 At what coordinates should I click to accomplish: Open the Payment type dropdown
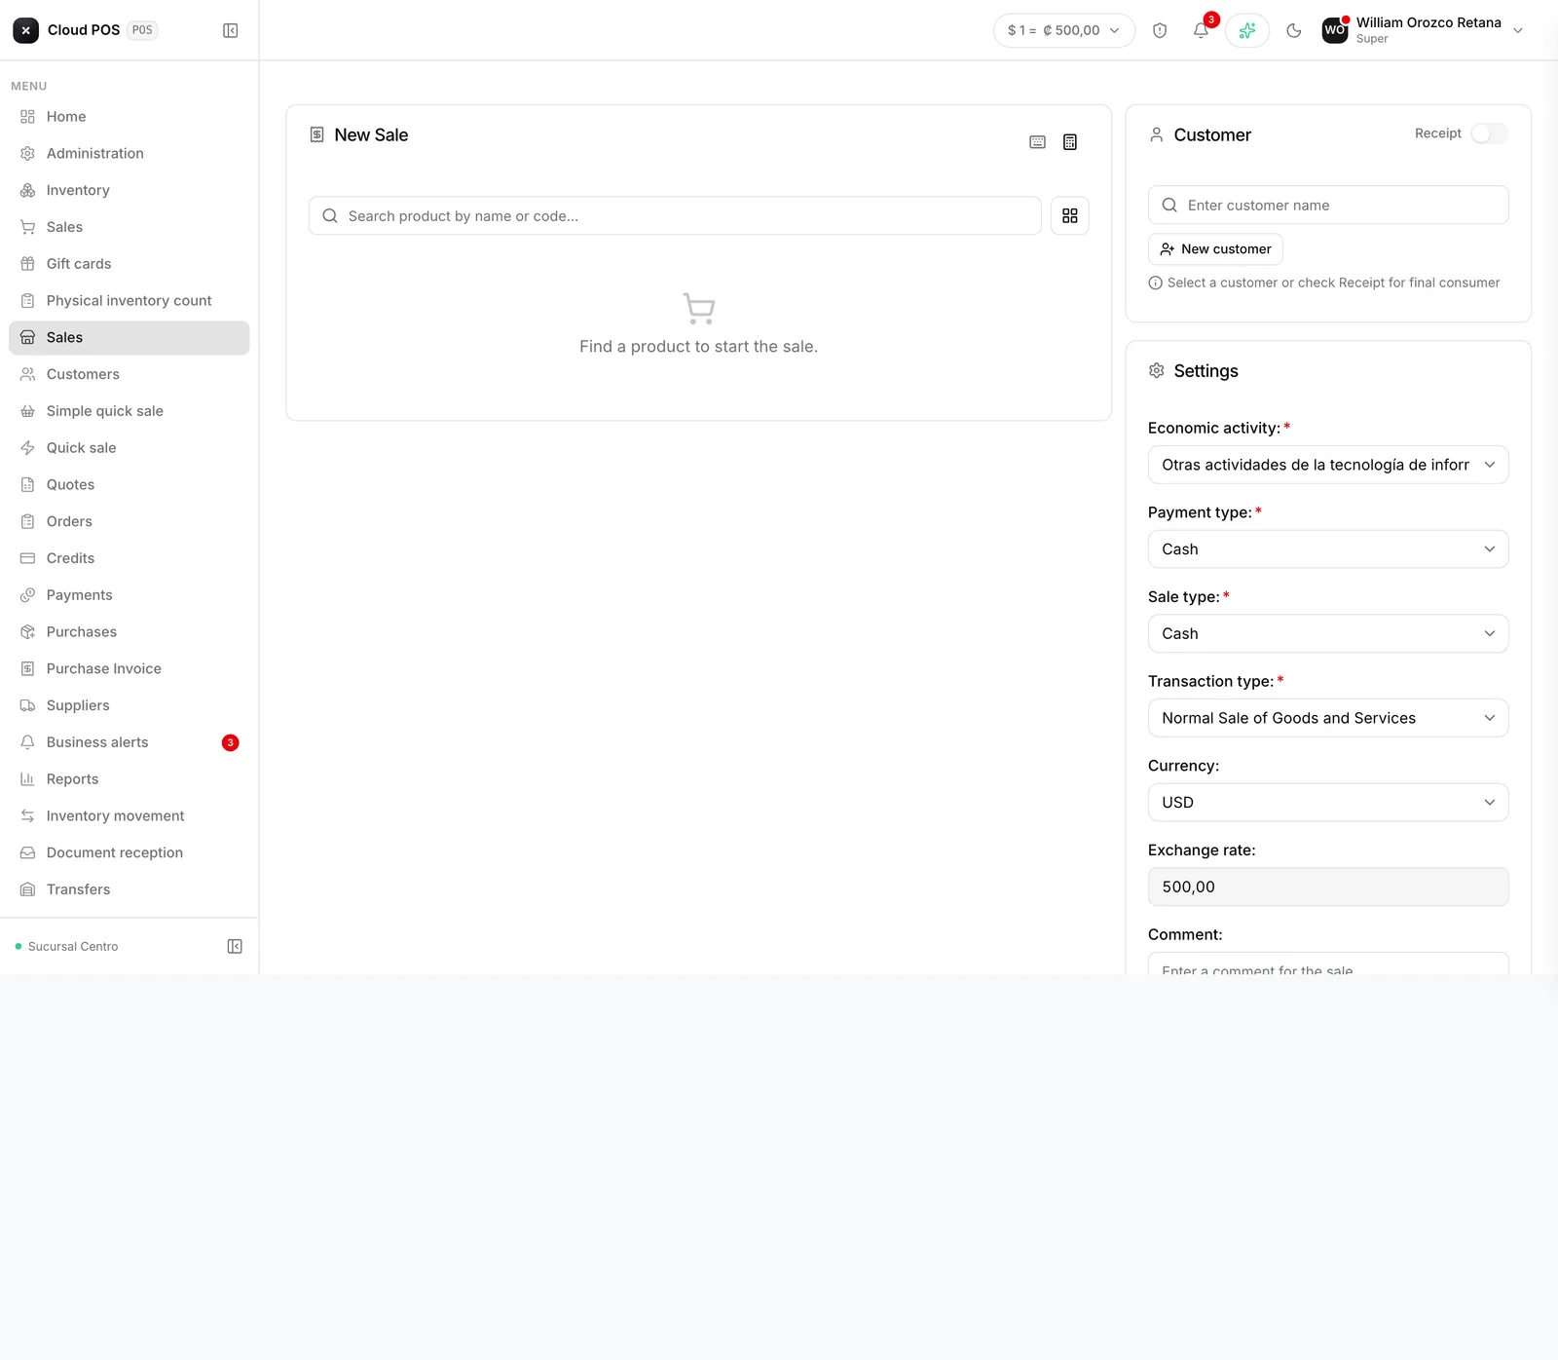click(1328, 549)
